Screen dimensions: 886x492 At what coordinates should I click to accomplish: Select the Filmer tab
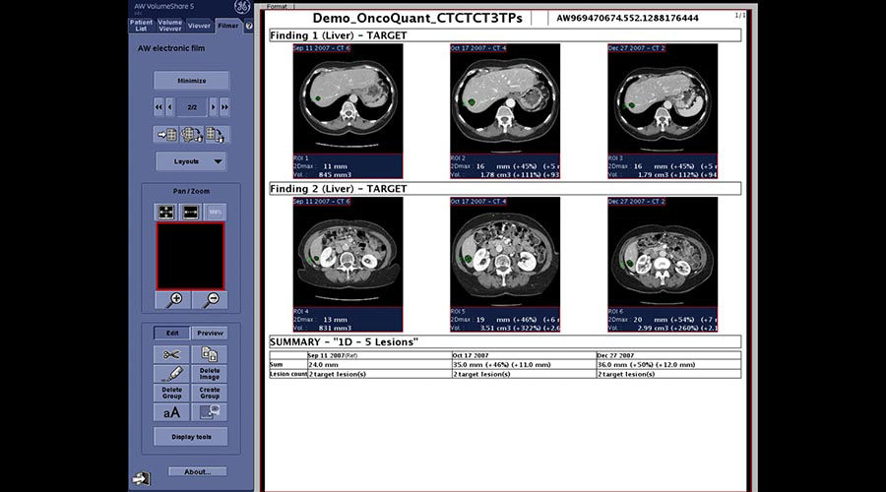[228, 26]
